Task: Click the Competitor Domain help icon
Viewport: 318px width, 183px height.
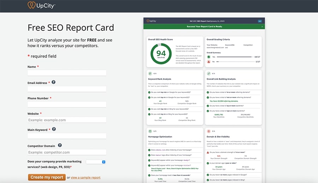Action: pyautogui.click(x=60, y=145)
